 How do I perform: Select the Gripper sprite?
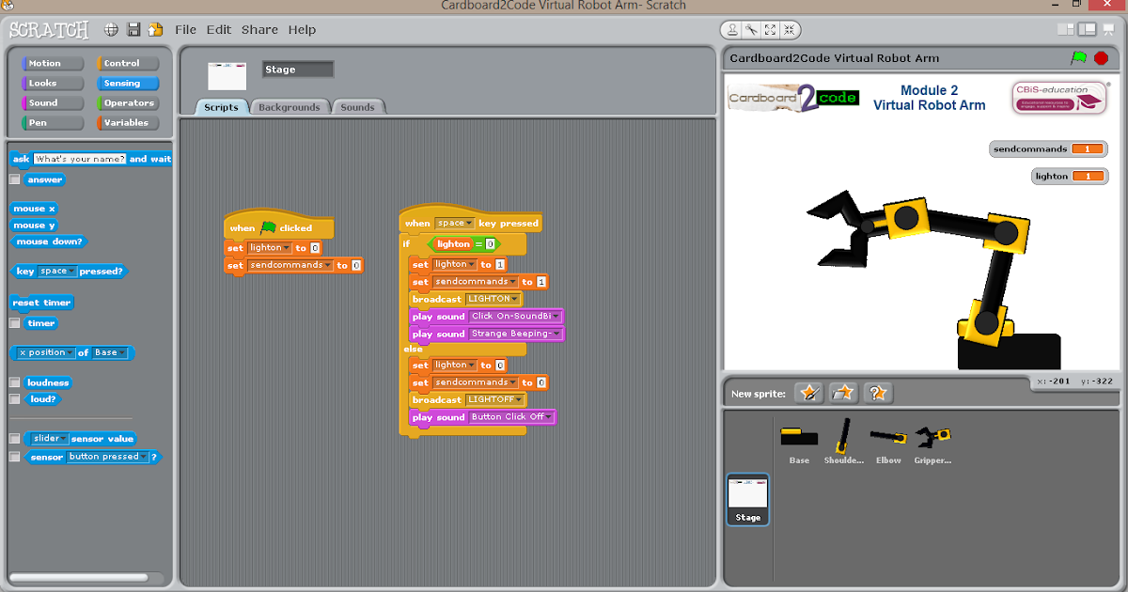[x=932, y=442]
